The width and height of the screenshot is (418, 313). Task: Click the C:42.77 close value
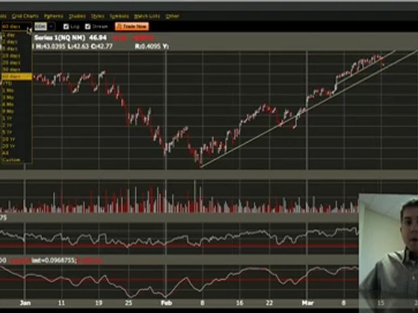click(x=102, y=46)
